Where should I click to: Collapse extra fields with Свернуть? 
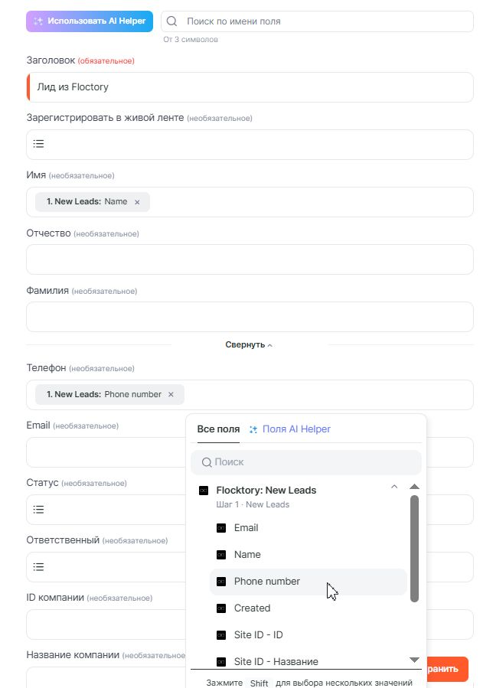coord(249,344)
